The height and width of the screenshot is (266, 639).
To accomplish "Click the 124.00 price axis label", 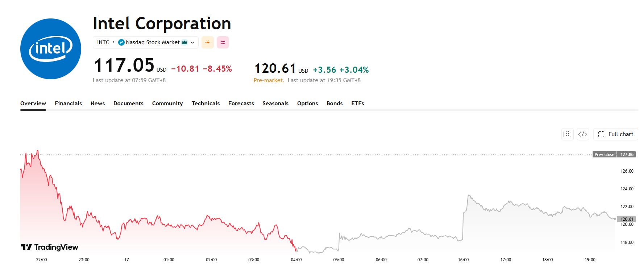I will pyautogui.click(x=627, y=189).
